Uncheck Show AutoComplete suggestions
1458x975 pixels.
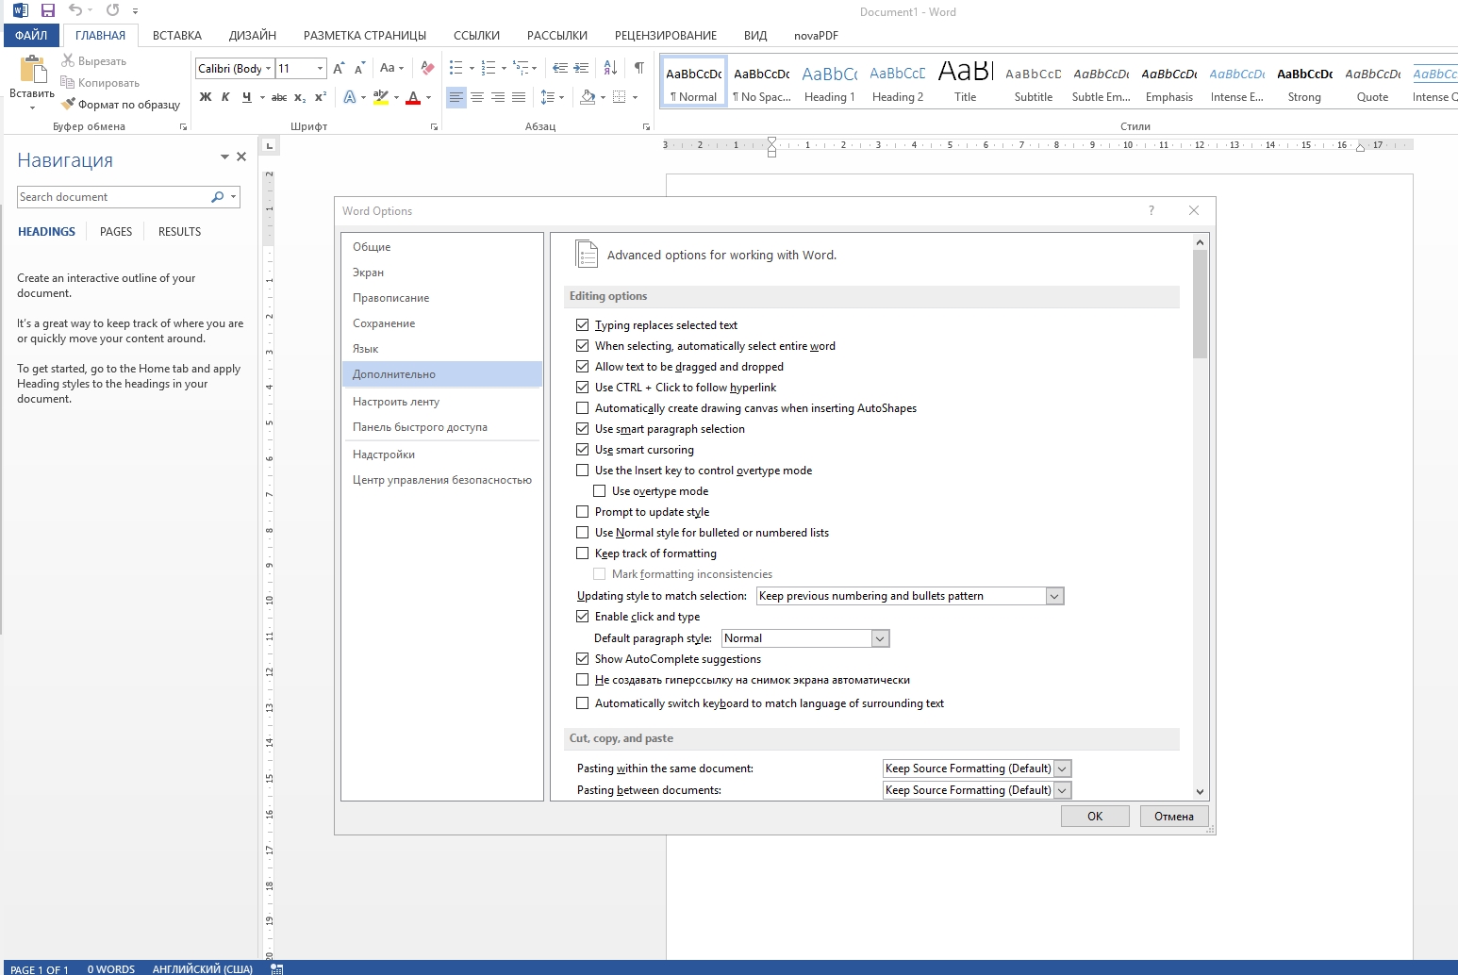[583, 659]
